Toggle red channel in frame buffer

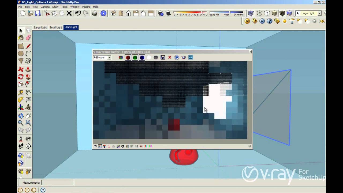click(x=128, y=57)
